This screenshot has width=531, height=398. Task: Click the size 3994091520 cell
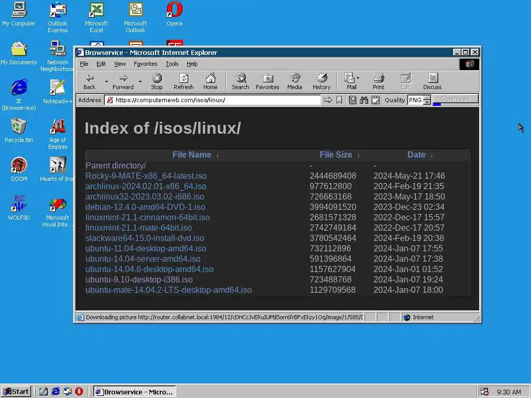332,207
